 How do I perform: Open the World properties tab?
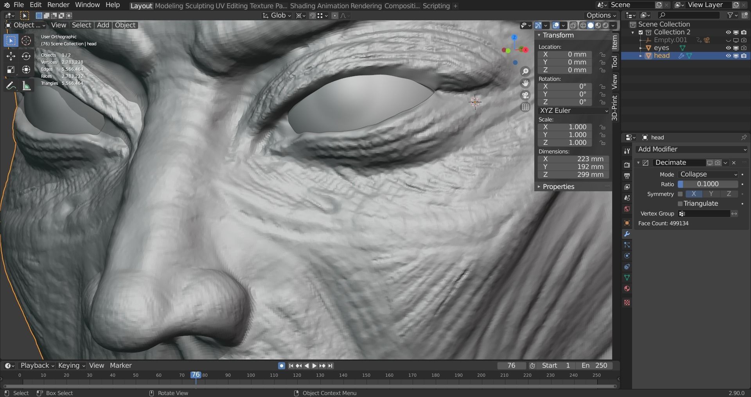(627, 209)
